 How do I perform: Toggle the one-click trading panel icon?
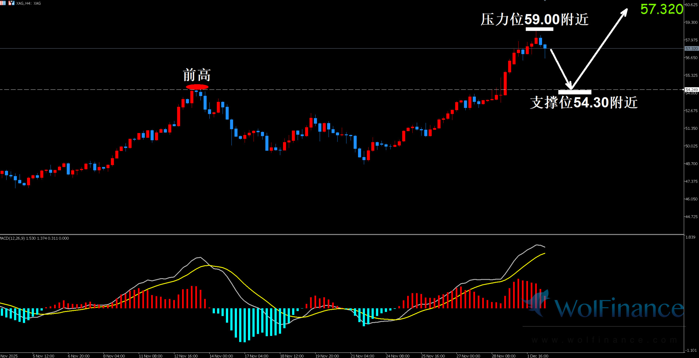[x=11, y=3]
